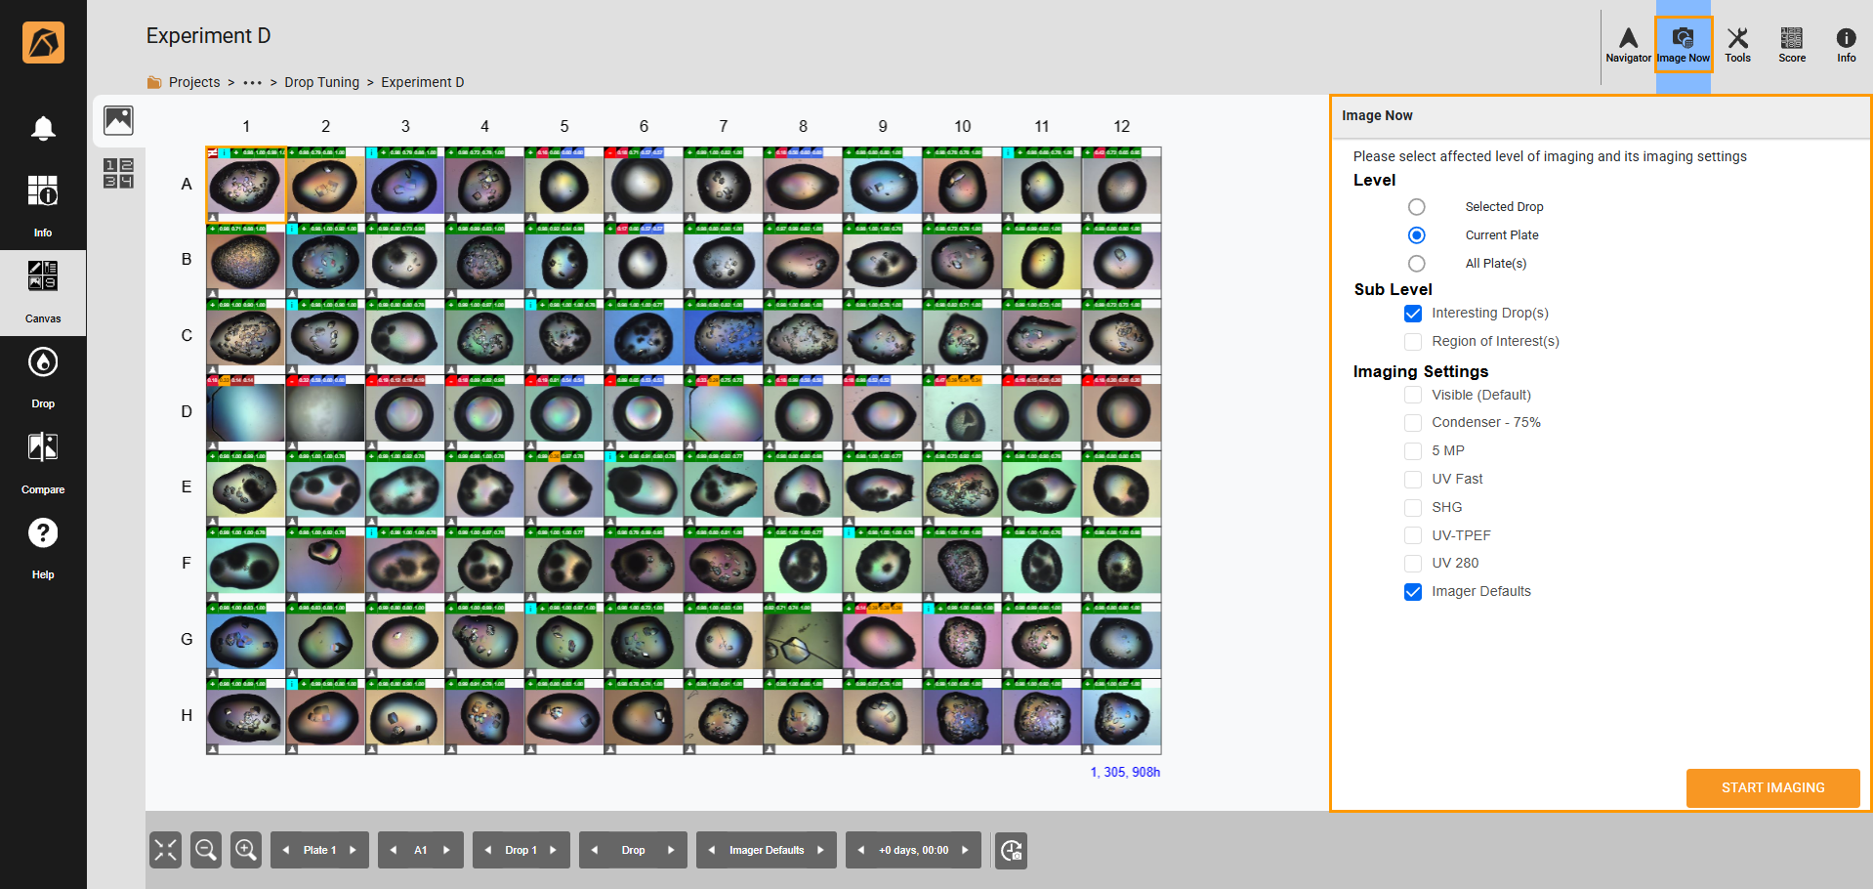Select the well thumbnail at row G column 8

tap(803, 641)
